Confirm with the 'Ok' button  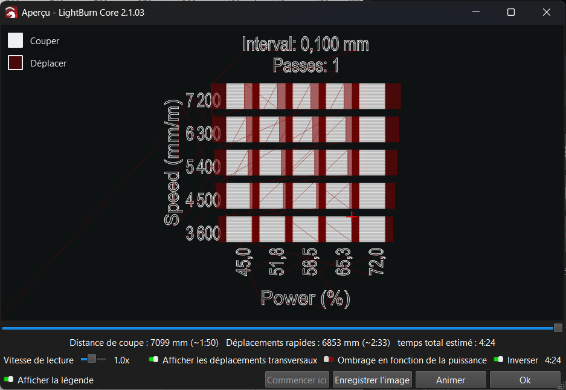pos(525,380)
